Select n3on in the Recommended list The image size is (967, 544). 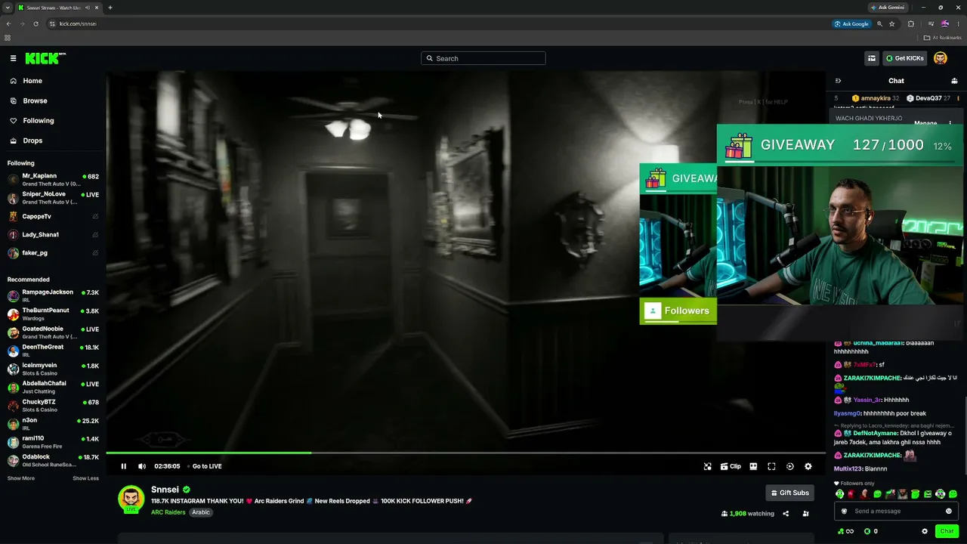click(53, 423)
